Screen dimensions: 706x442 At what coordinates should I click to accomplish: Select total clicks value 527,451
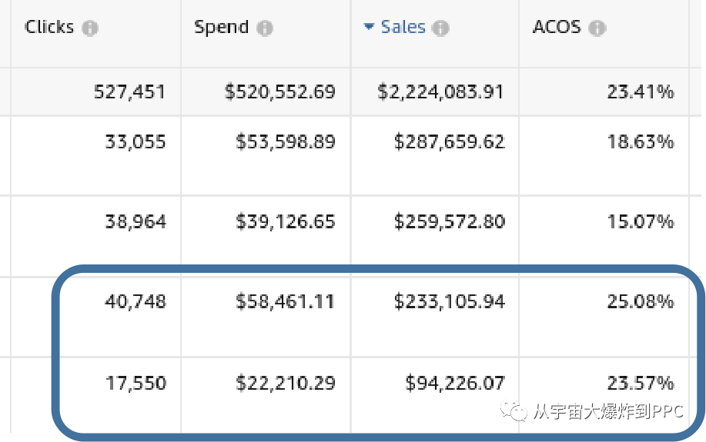[x=129, y=92]
